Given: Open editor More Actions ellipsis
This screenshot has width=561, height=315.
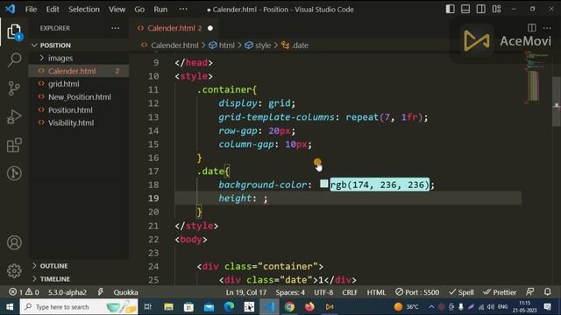Looking at the screenshot, I should click(x=547, y=28).
